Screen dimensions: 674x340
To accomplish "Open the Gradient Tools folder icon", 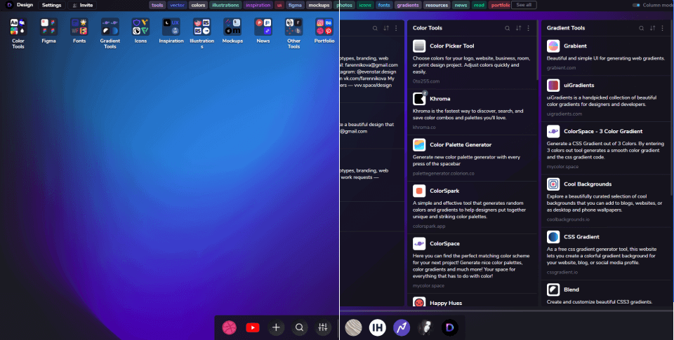I will tap(110, 27).
